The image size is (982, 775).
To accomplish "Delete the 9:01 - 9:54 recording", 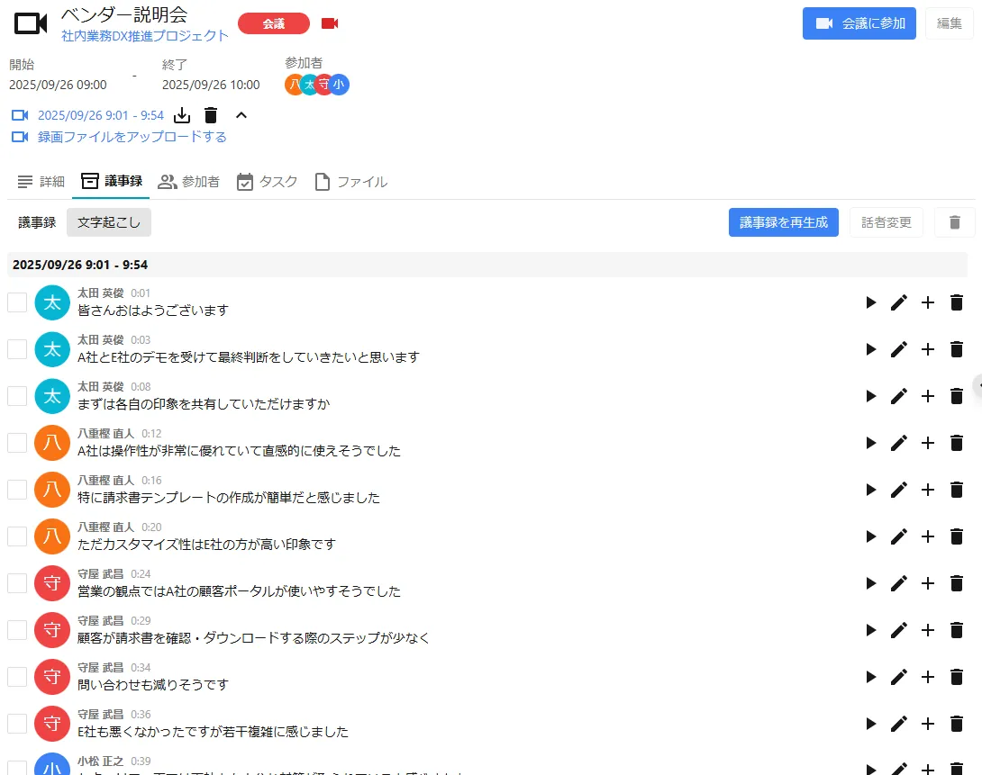I will pyautogui.click(x=211, y=115).
